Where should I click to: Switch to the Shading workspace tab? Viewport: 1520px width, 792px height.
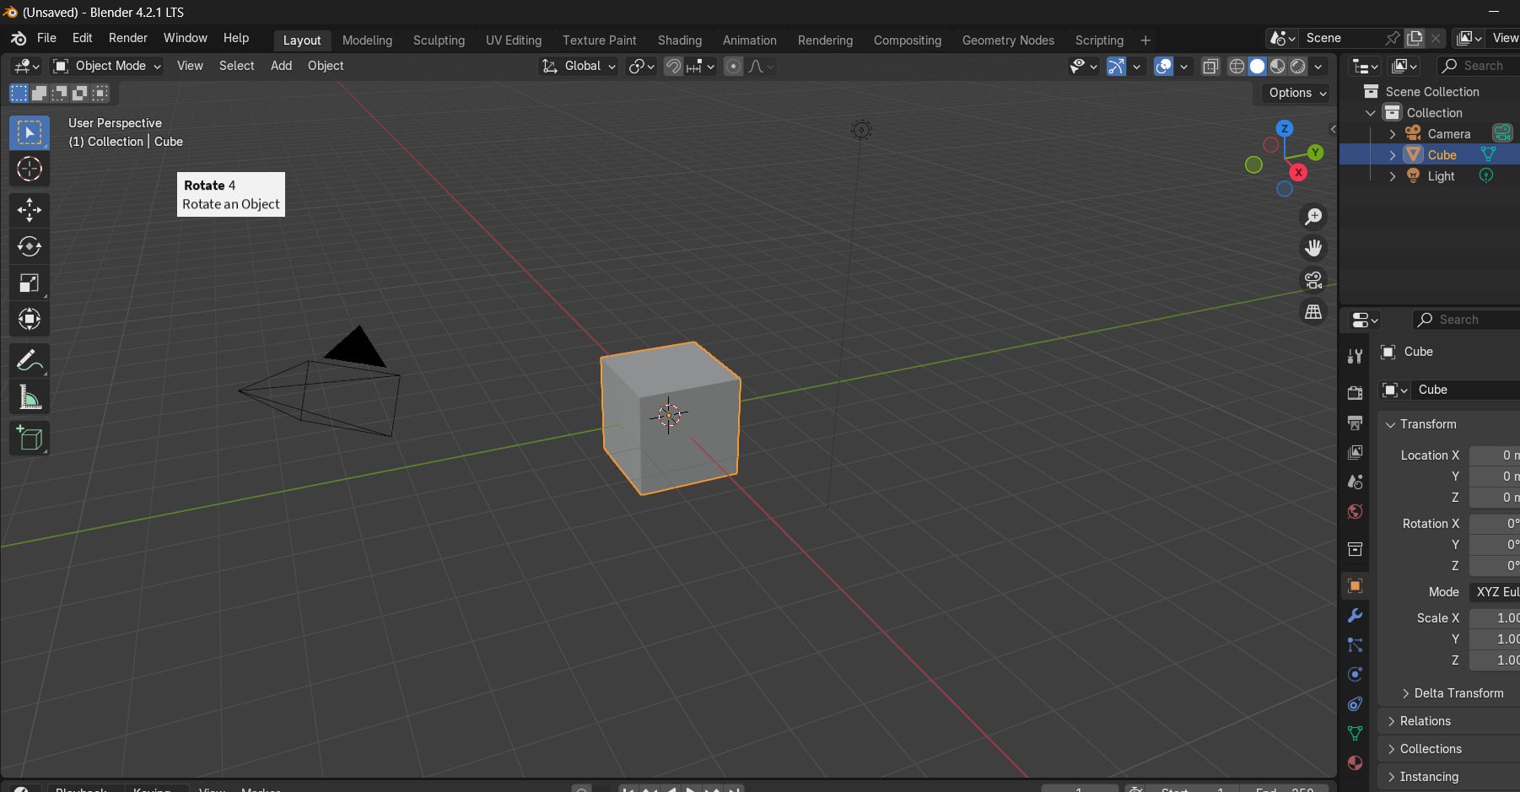click(679, 40)
